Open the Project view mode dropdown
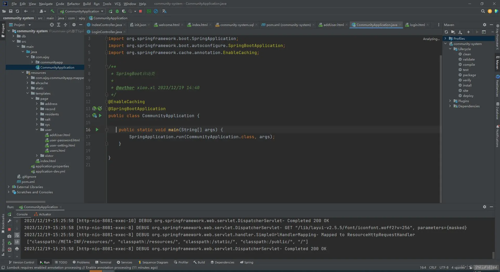Screen dimensions: 500x272 29,25
